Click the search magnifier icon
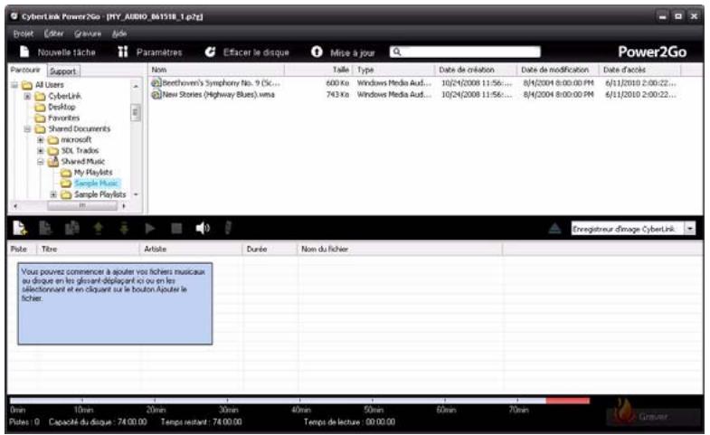This screenshot has width=710, height=435. pyautogui.click(x=397, y=52)
